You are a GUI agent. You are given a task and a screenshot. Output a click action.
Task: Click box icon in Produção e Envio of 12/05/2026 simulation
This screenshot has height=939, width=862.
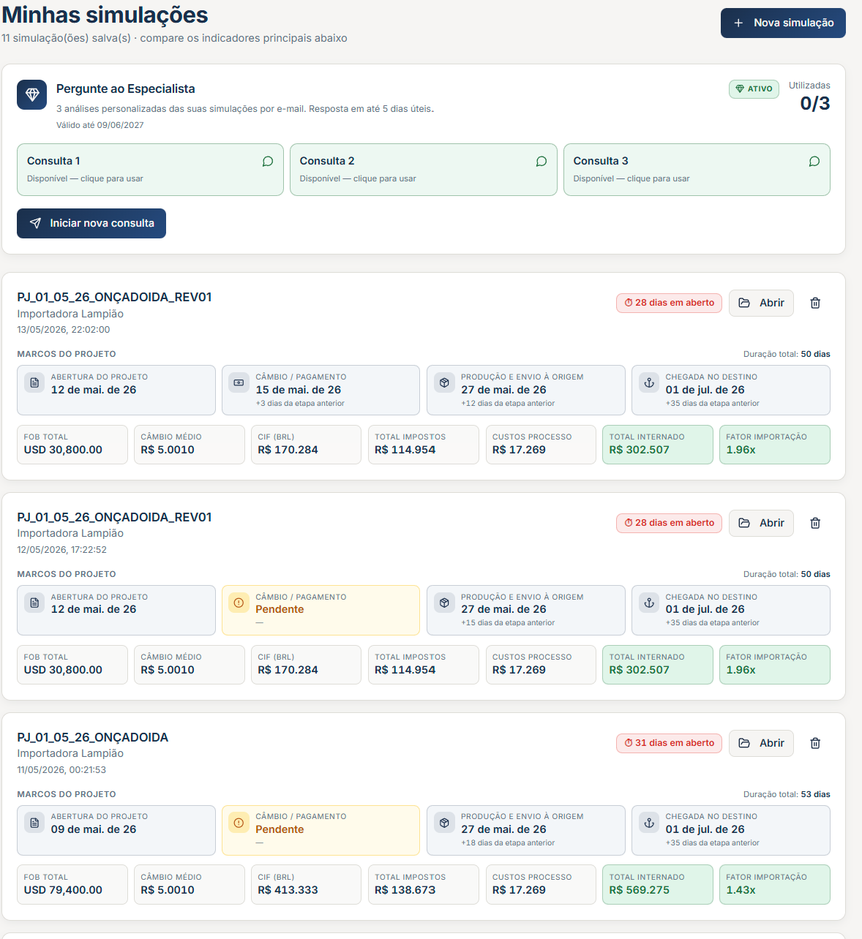tap(444, 603)
